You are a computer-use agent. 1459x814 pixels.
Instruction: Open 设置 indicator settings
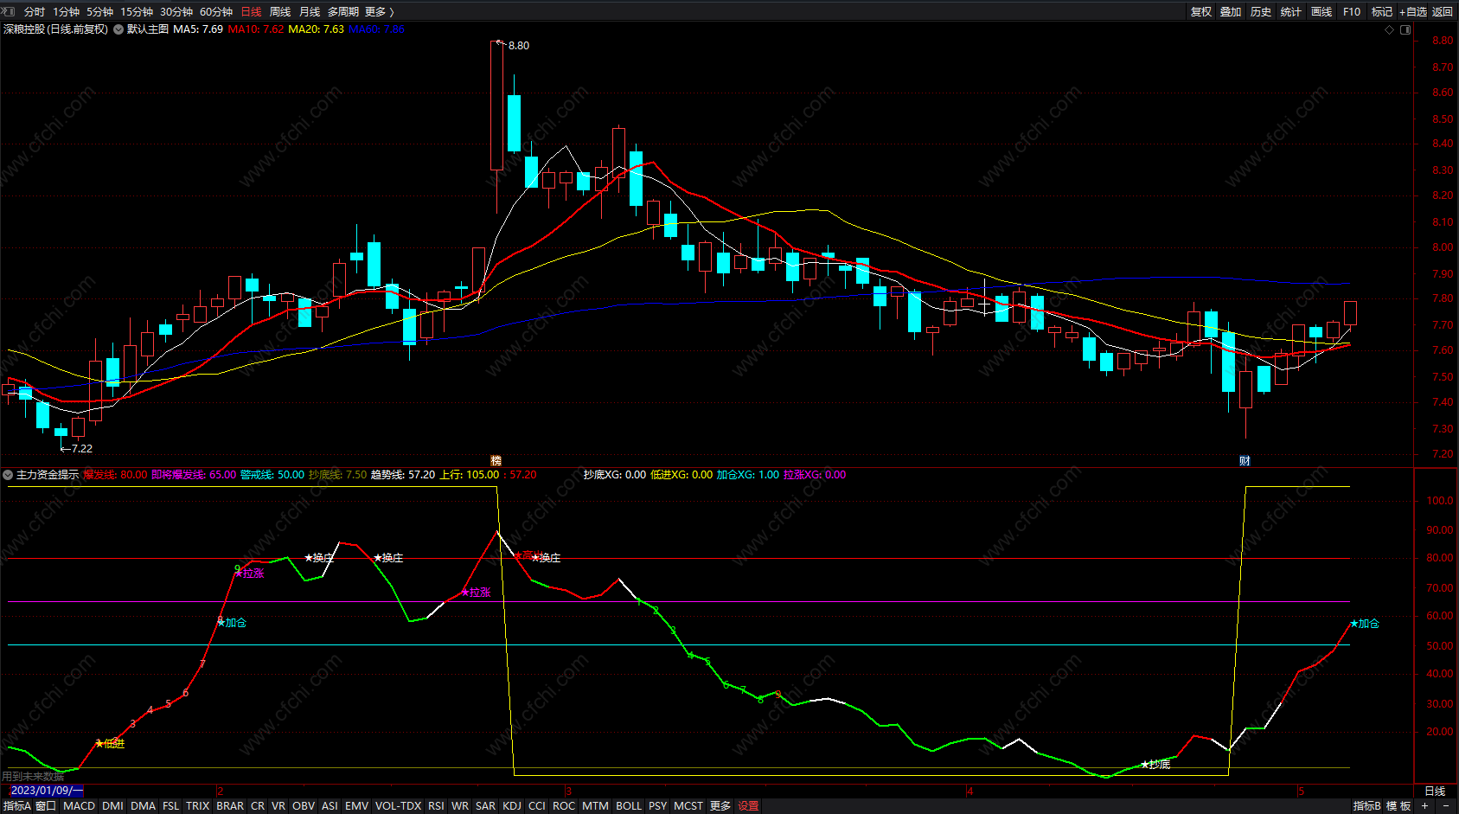[748, 805]
